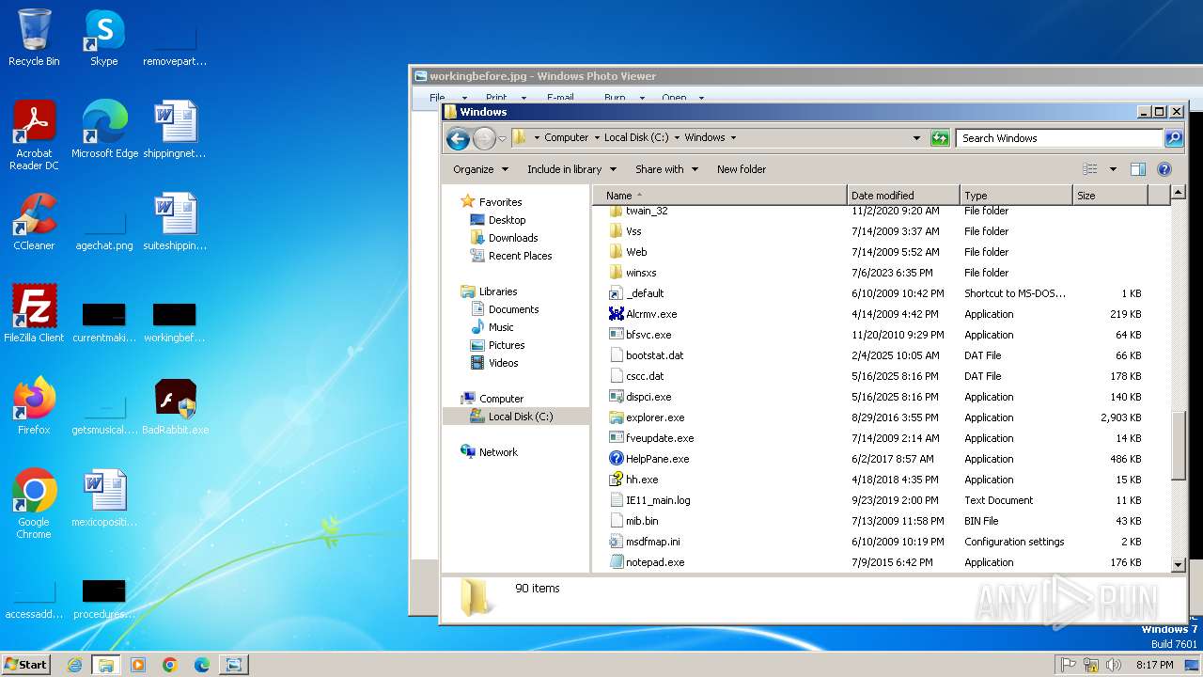Screen dimensions: 1203x677
Task: Open Explorer help question mark icon
Action: [1164, 169]
